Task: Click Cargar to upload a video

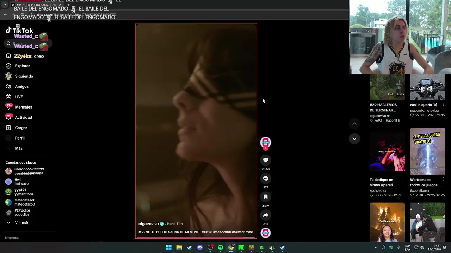Action: (21, 128)
